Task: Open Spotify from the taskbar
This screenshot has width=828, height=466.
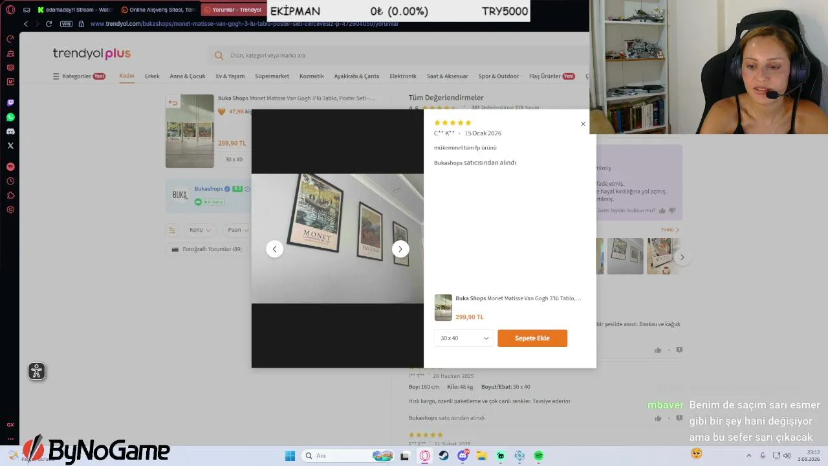Action: (x=538, y=456)
